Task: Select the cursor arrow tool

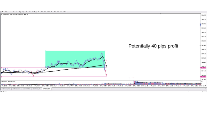Action: [x=3, y=12]
